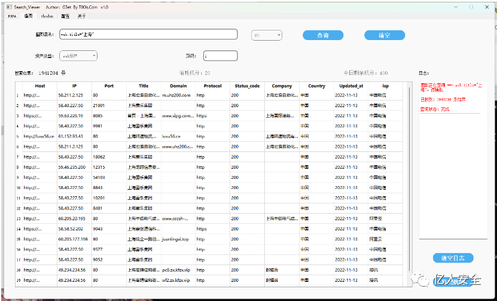Select port cell 9052
The height and width of the screenshot is (301, 497).
pos(109,260)
